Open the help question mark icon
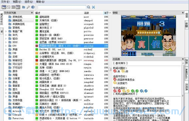 [x=33, y=7]
